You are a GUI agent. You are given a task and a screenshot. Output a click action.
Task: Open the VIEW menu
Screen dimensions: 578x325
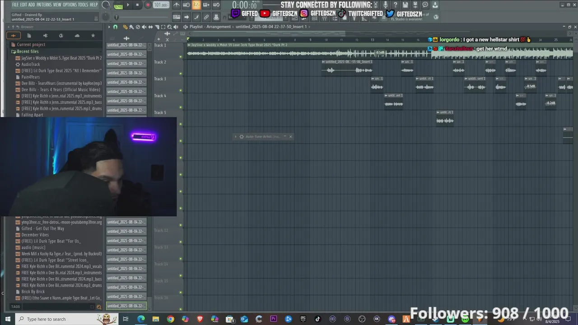pos(57,5)
